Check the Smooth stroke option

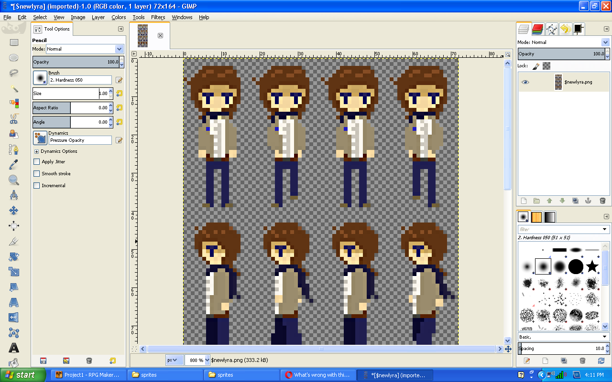pyautogui.click(x=36, y=174)
